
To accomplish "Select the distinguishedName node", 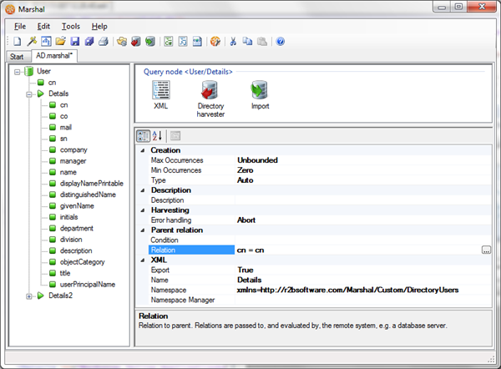I will [x=88, y=195].
